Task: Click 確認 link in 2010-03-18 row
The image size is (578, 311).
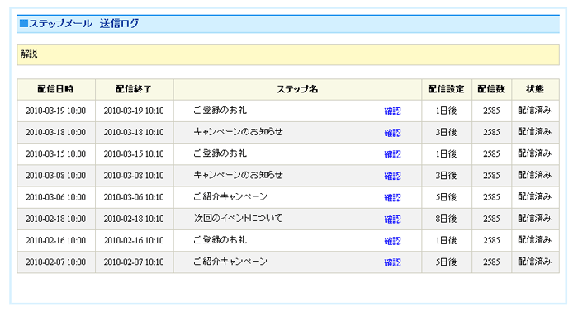Action: click(x=392, y=133)
